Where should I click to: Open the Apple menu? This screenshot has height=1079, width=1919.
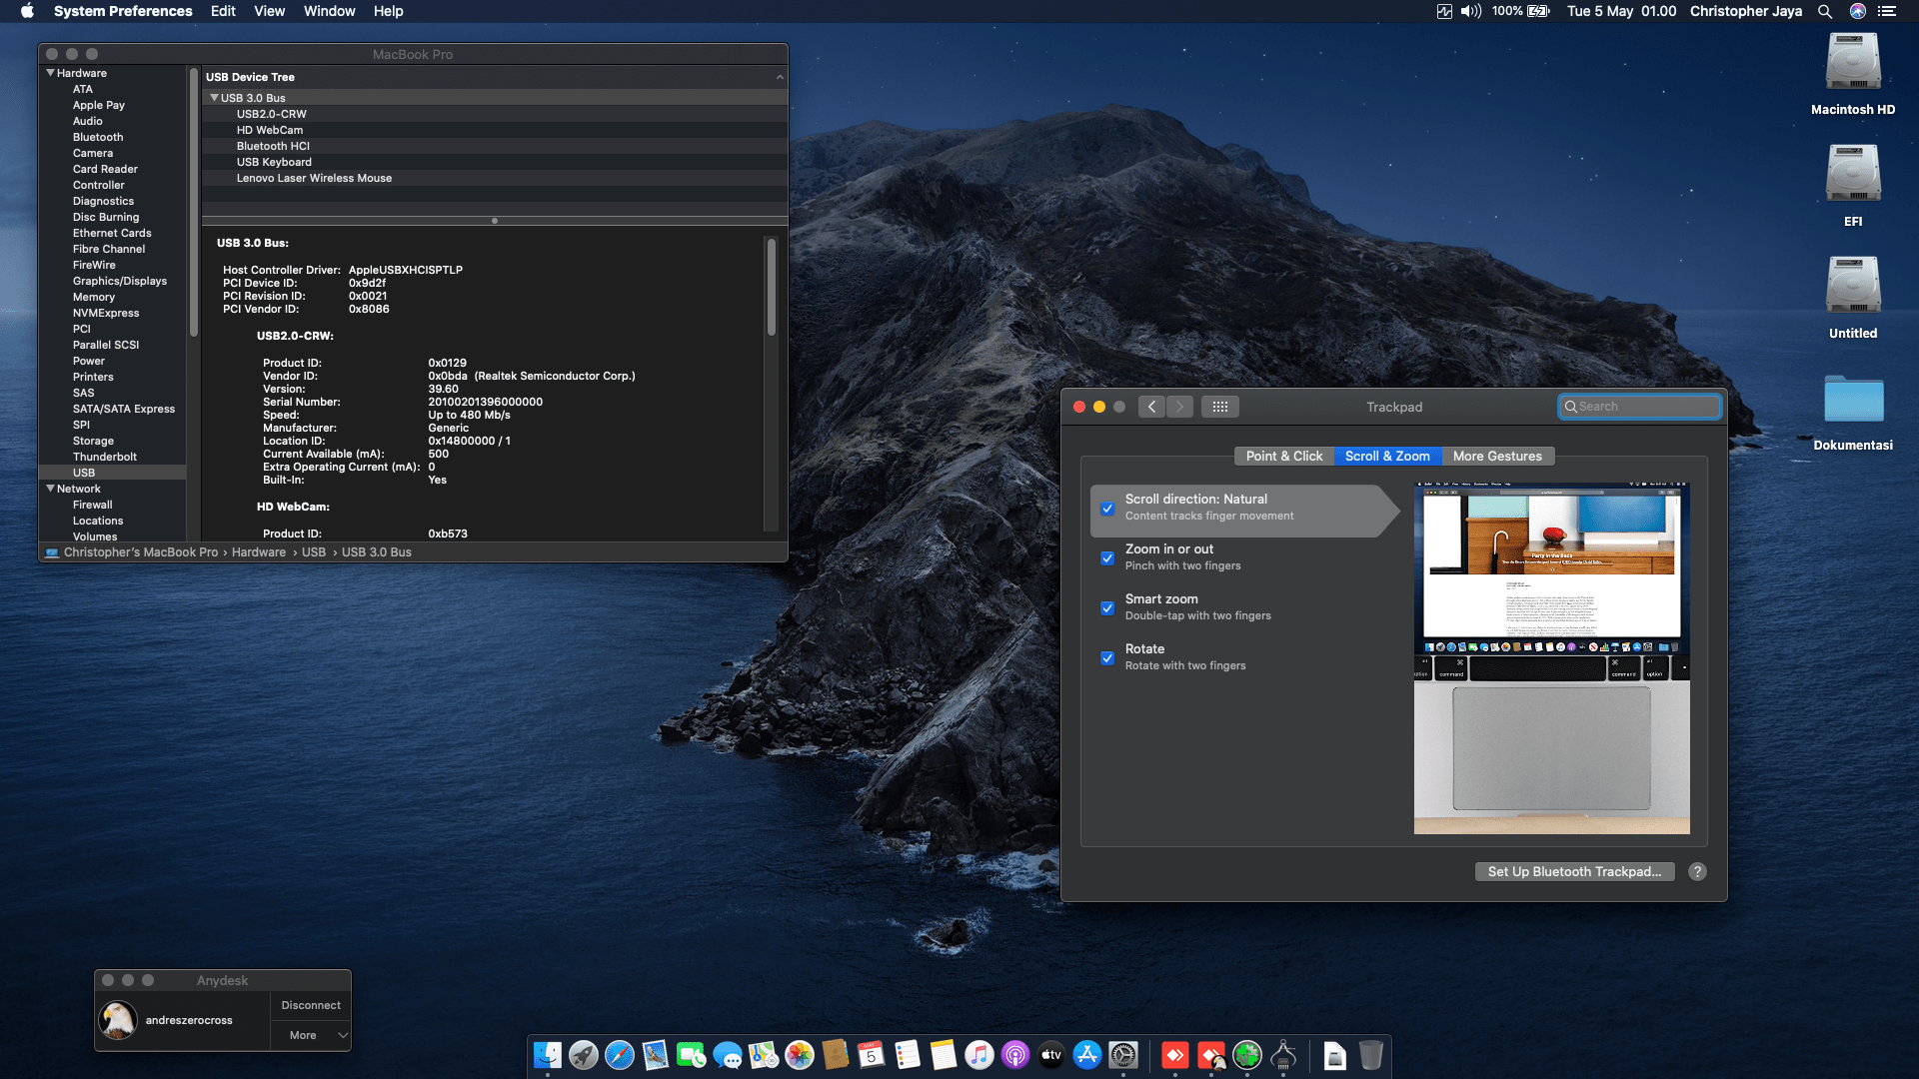point(27,11)
